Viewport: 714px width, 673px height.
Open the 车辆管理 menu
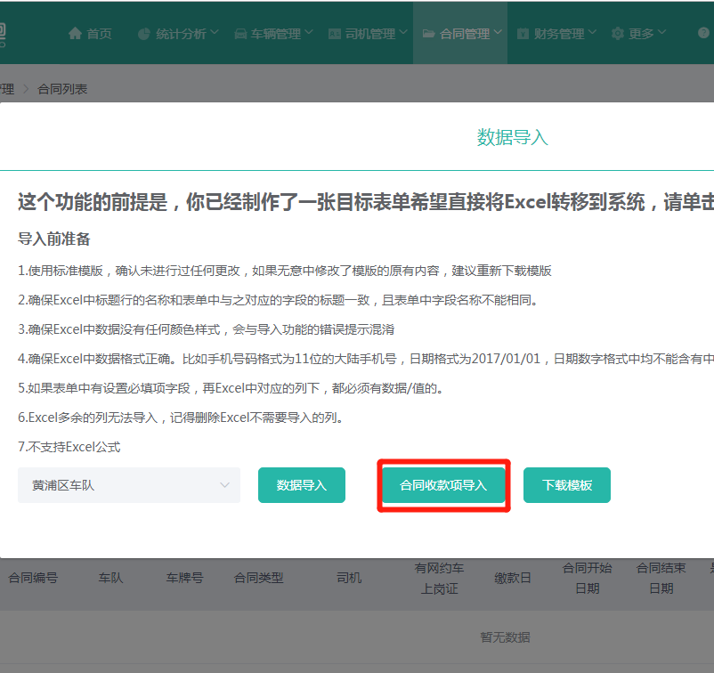coord(275,34)
